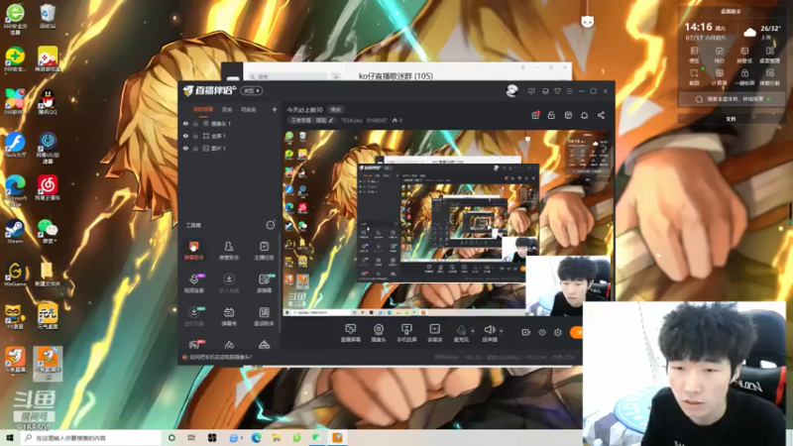Screen dimensions: 793x446
Task: Open the 虚拟形象 tool with download icon
Action: 193,316
